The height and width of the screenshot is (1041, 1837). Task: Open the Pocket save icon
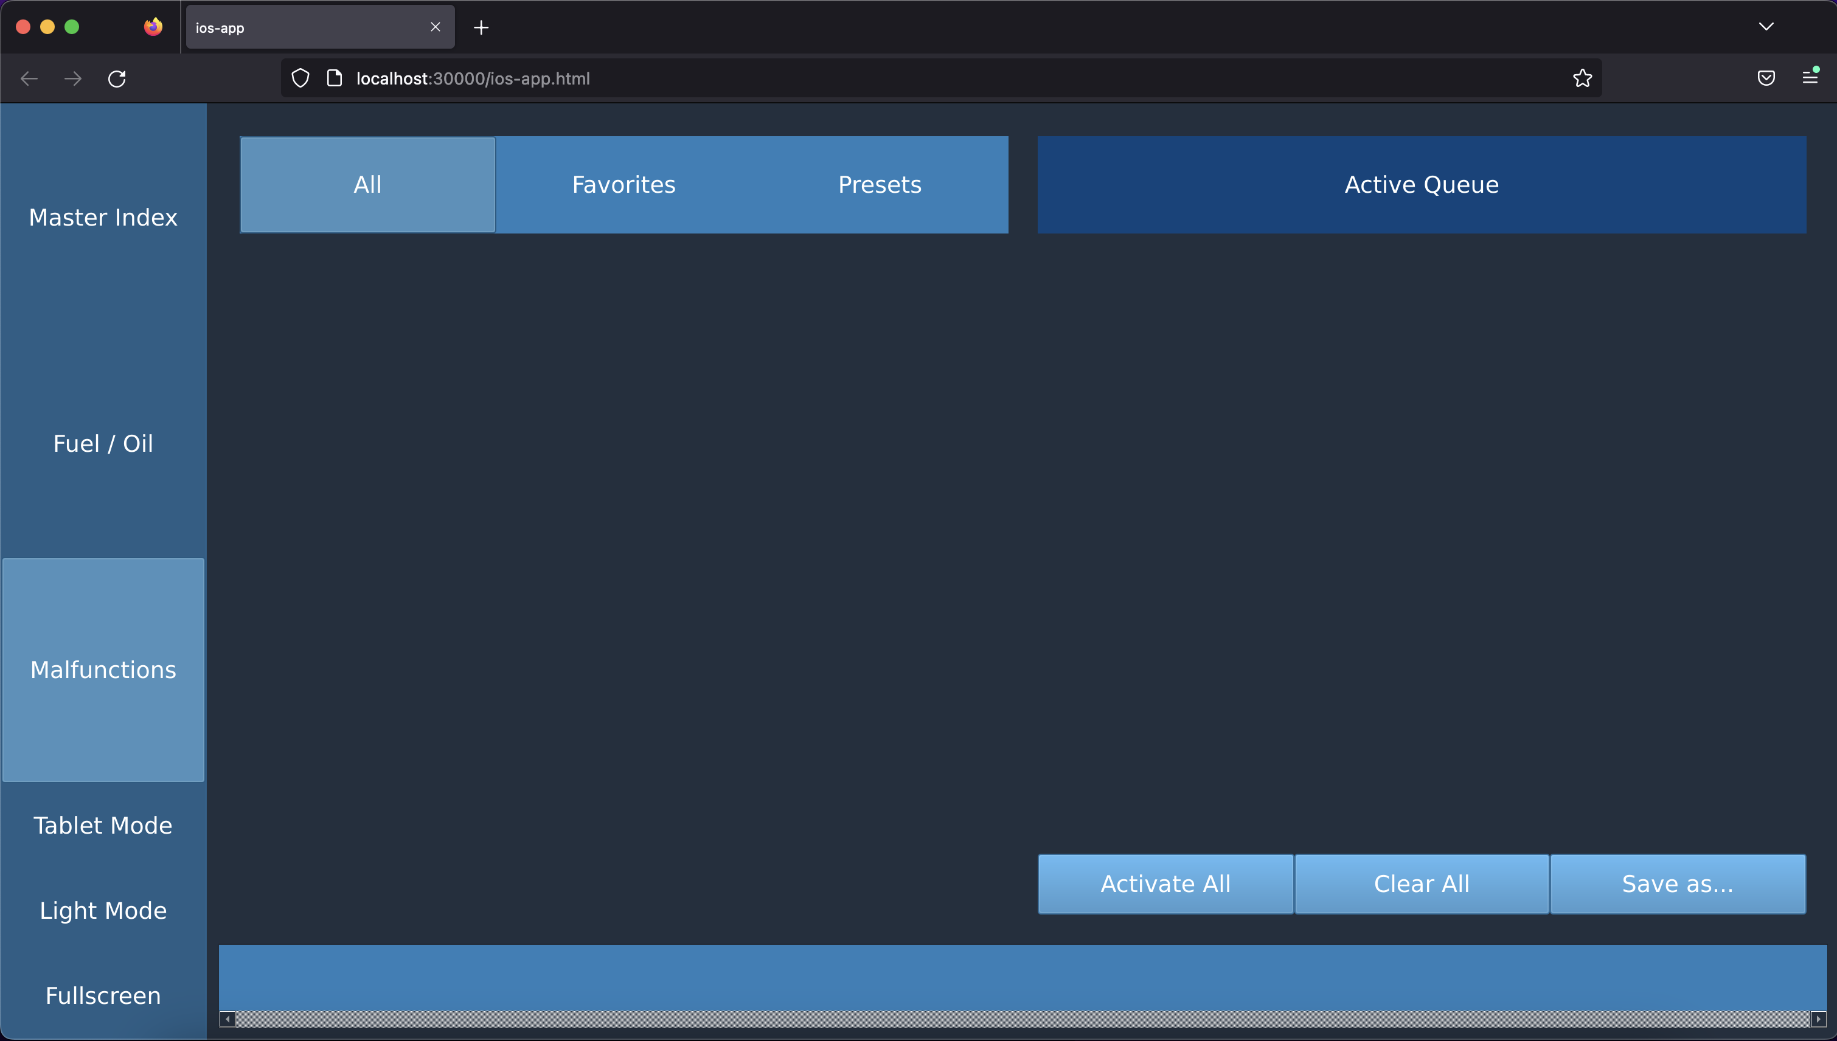pyautogui.click(x=1765, y=78)
